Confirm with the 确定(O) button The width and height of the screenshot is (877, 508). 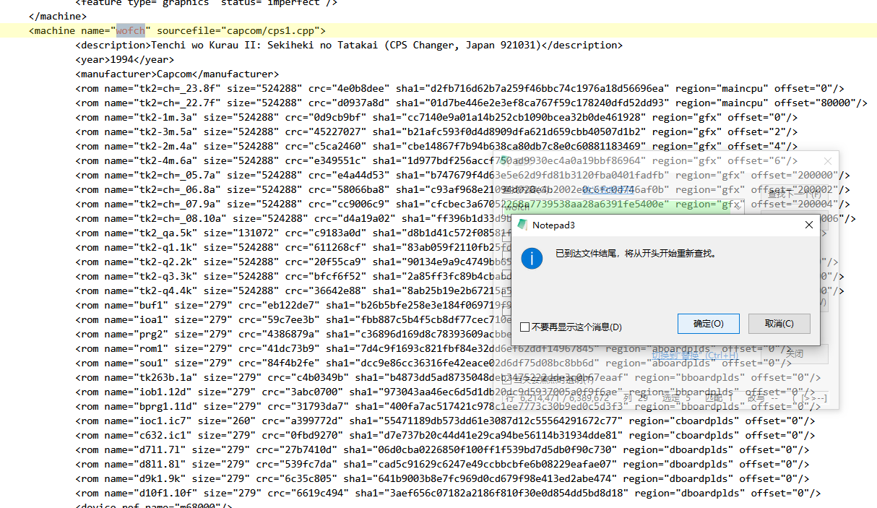pos(708,324)
